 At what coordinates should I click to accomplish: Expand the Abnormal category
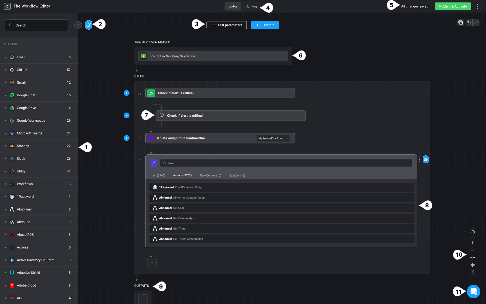coord(5,209)
